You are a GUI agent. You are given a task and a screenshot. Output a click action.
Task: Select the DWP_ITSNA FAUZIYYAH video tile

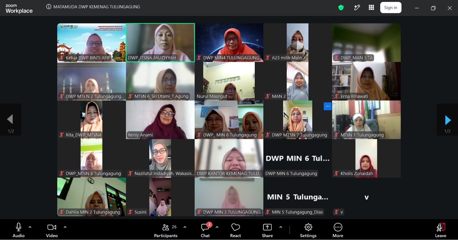click(160, 43)
